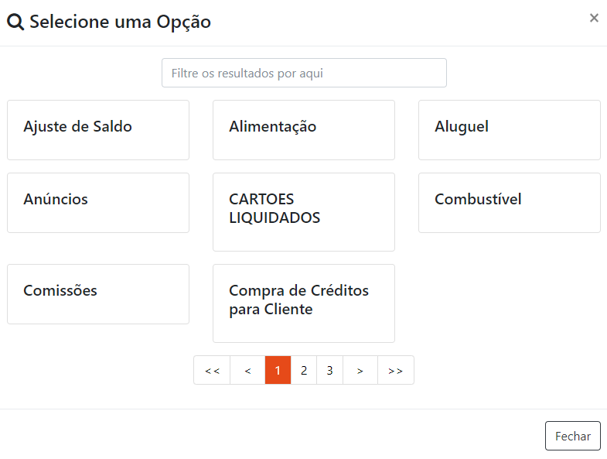Advance to next page with > button
607x459 pixels.
pos(360,371)
